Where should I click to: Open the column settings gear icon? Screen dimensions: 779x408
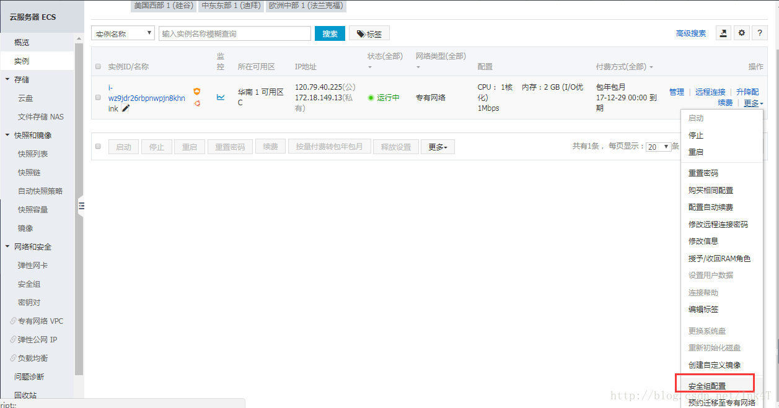click(x=742, y=33)
